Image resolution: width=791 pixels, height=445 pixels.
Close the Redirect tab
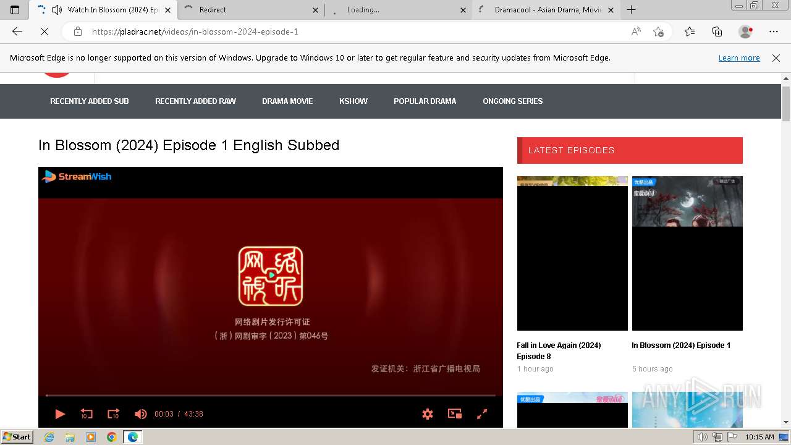click(x=316, y=10)
